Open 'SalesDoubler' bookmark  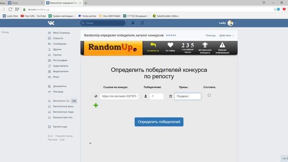point(166,16)
